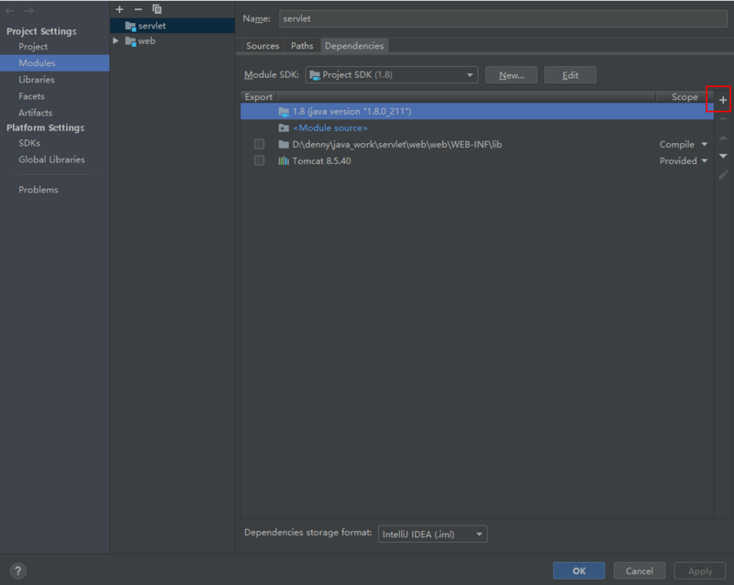Click the module Name input field
This screenshot has width=734, height=585.
(x=503, y=18)
